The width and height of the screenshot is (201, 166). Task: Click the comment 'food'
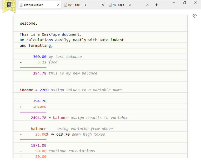click(x=53, y=62)
